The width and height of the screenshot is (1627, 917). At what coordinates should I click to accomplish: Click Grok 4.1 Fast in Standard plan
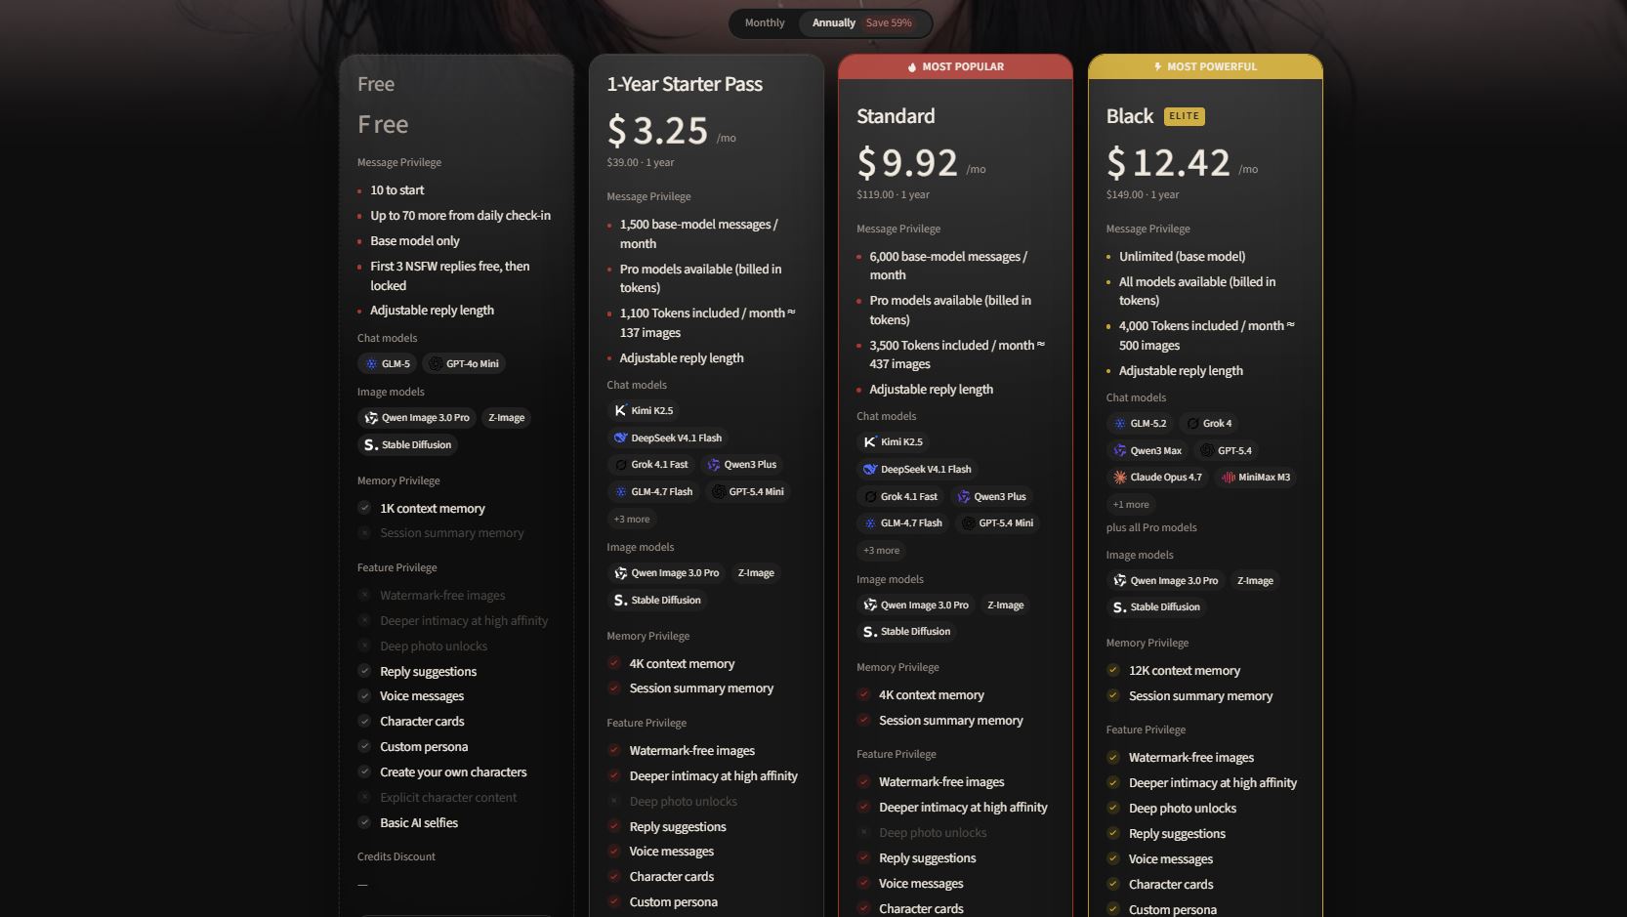pyautogui.click(x=901, y=497)
